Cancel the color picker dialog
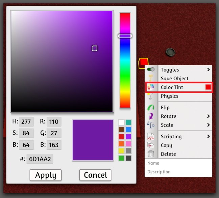Screen dimensions: 219x198 point(95,175)
